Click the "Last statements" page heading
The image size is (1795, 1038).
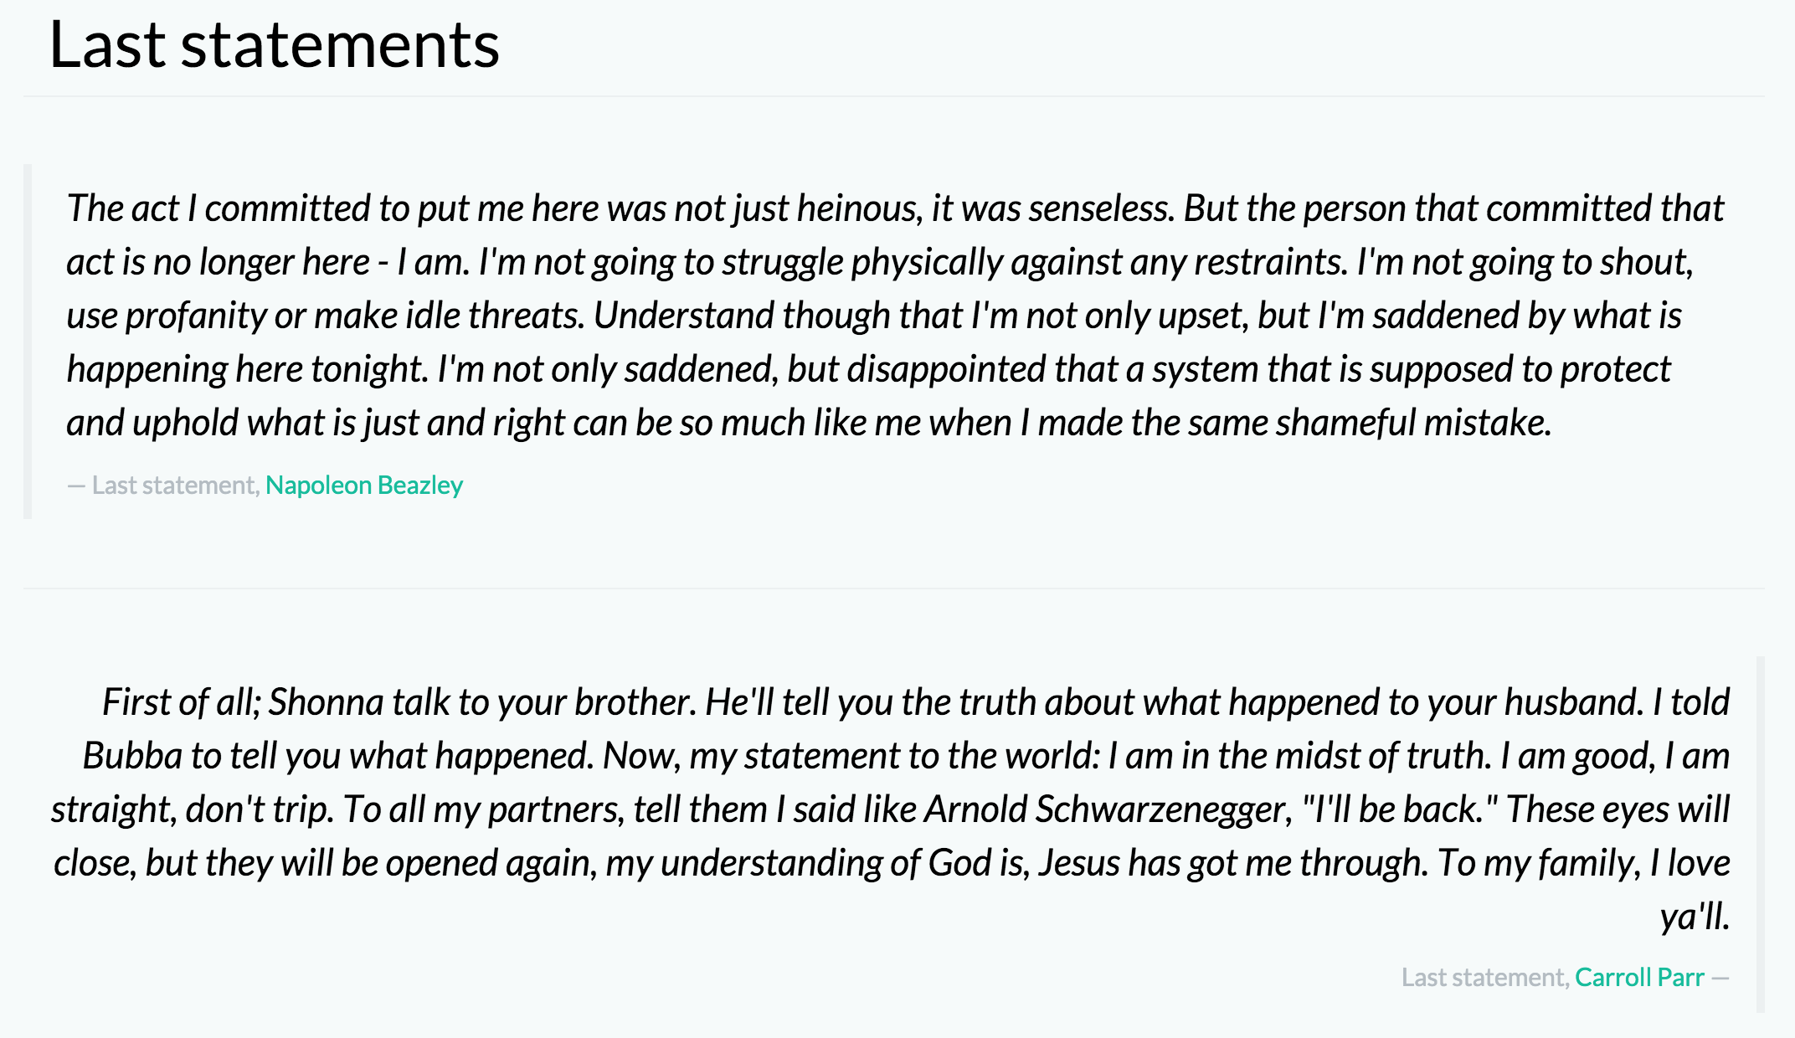pyautogui.click(x=274, y=44)
